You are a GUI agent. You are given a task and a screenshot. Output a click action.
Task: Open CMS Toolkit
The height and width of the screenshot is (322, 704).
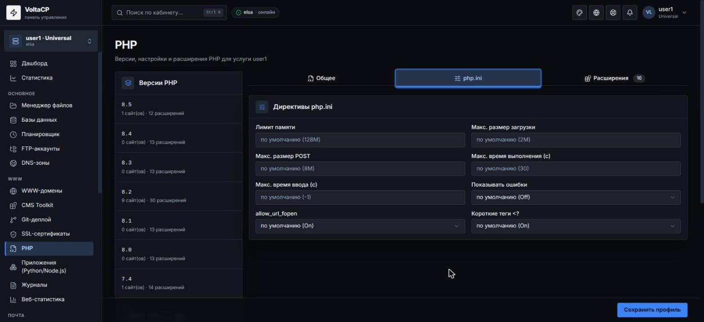tap(49, 205)
